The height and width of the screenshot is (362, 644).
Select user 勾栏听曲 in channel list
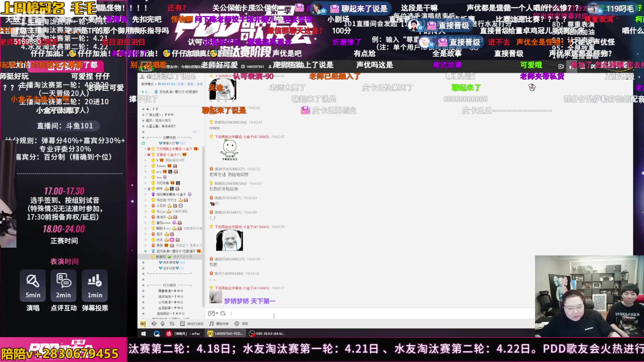click(163, 183)
